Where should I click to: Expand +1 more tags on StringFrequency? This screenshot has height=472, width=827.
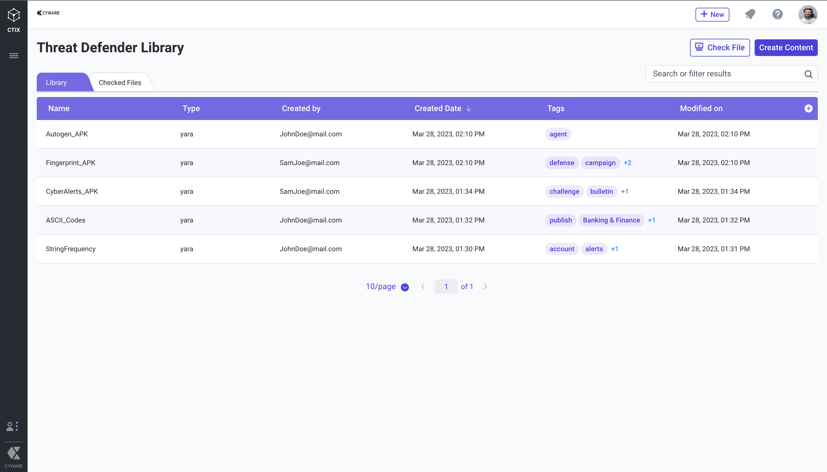(x=615, y=249)
